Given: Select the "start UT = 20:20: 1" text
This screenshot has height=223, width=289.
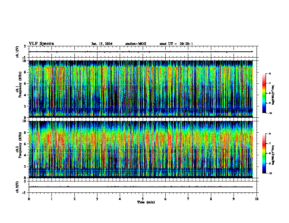Looking at the screenshot, I should 176,44.
